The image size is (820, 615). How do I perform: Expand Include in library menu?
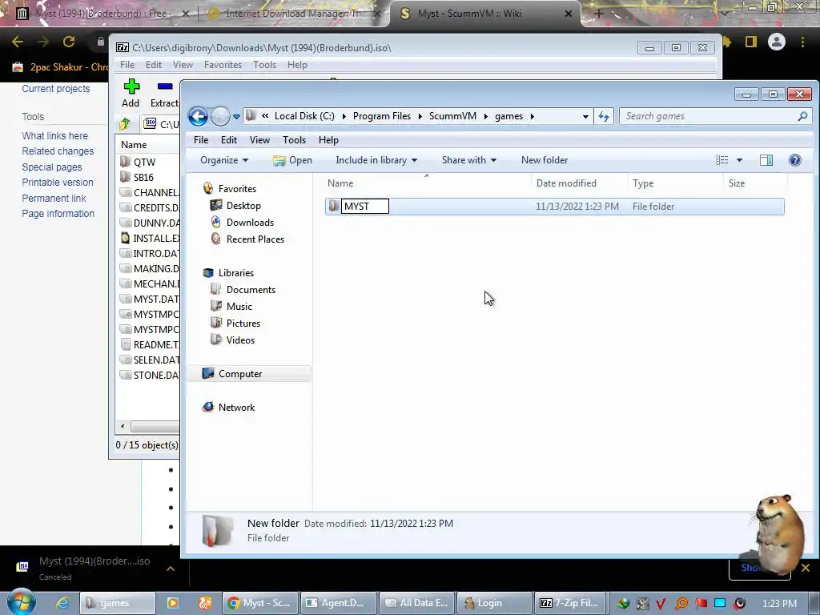coord(376,160)
